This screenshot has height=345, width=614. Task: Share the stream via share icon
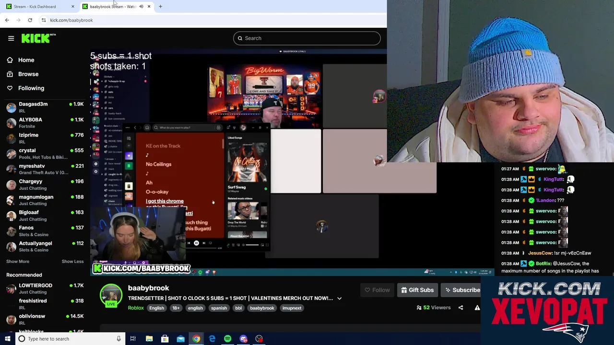pyautogui.click(x=460, y=308)
